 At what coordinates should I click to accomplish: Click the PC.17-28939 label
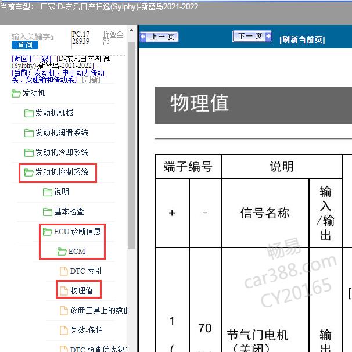[81, 38]
